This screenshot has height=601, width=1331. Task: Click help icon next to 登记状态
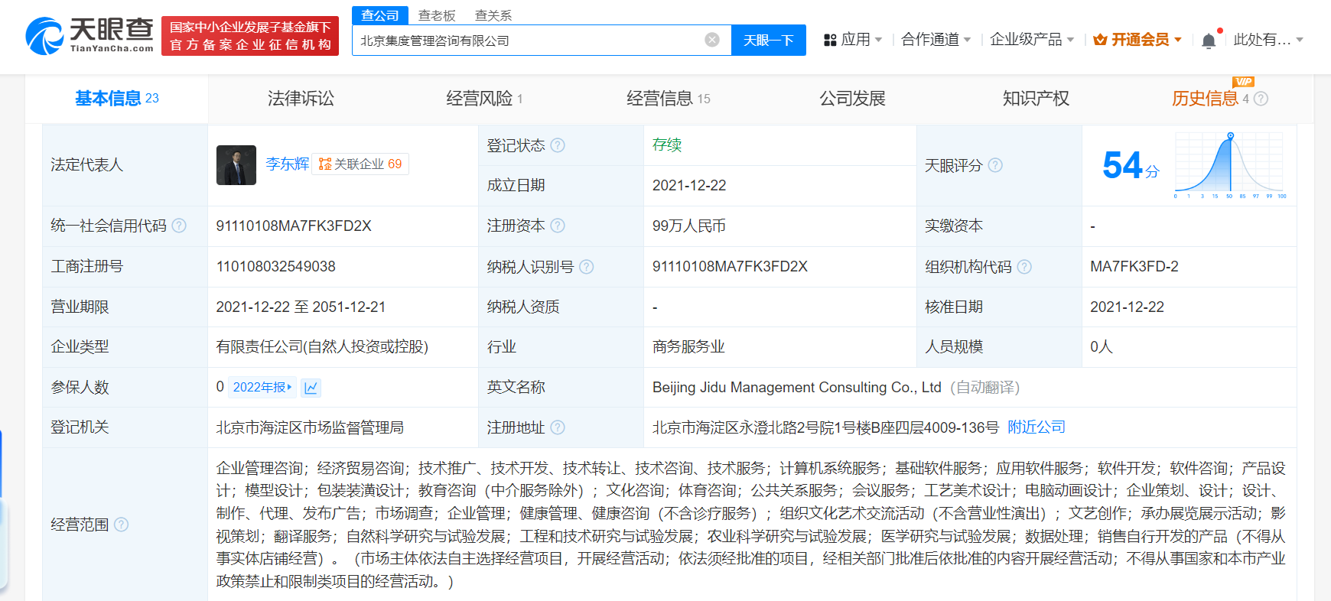click(558, 145)
